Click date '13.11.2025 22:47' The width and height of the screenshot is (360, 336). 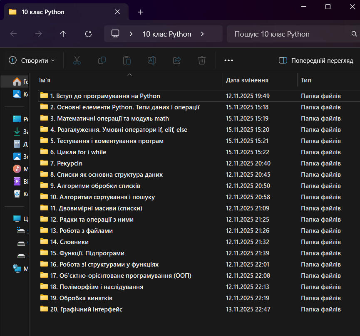pyautogui.click(x=248, y=309)
